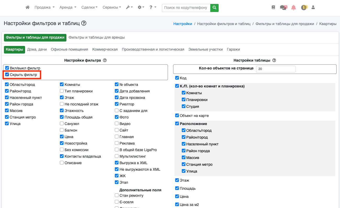Follow the Настройки breadcrumb link
340x208 pixels.
(183, 24)
